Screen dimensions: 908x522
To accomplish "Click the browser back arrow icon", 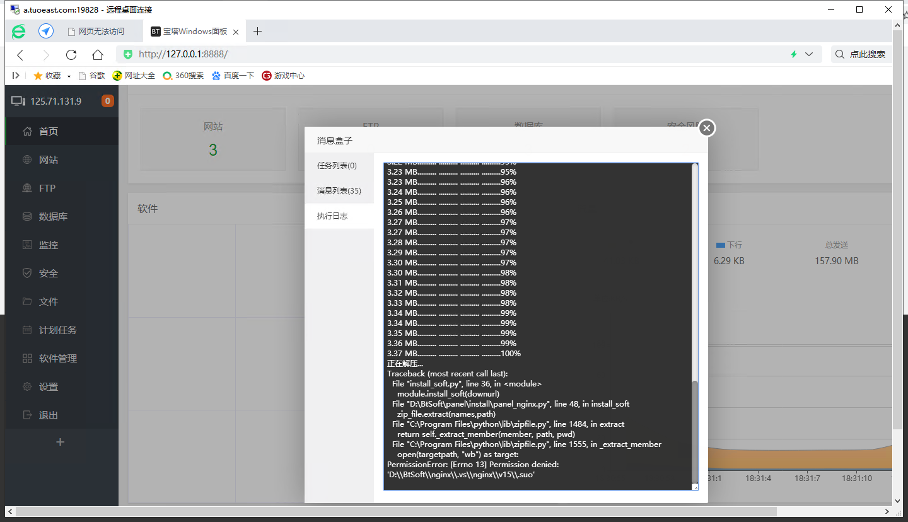I will click(20, 55).
